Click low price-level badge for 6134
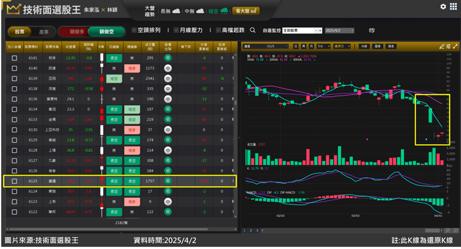461x249 pixels. tap(168, 109)
